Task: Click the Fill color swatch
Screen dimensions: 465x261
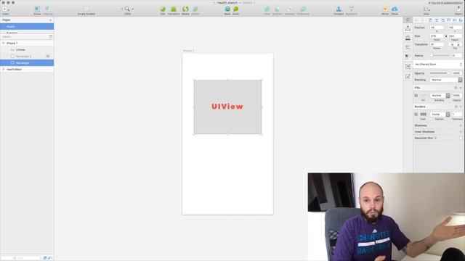Action: (423, 96)
